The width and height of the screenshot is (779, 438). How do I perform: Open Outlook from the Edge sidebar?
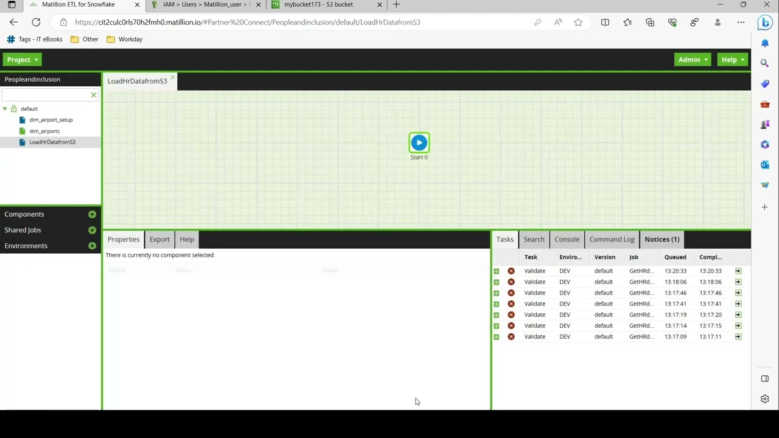(765, 165)
